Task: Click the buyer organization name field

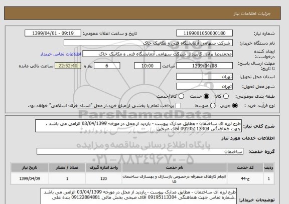Action: 148,43
